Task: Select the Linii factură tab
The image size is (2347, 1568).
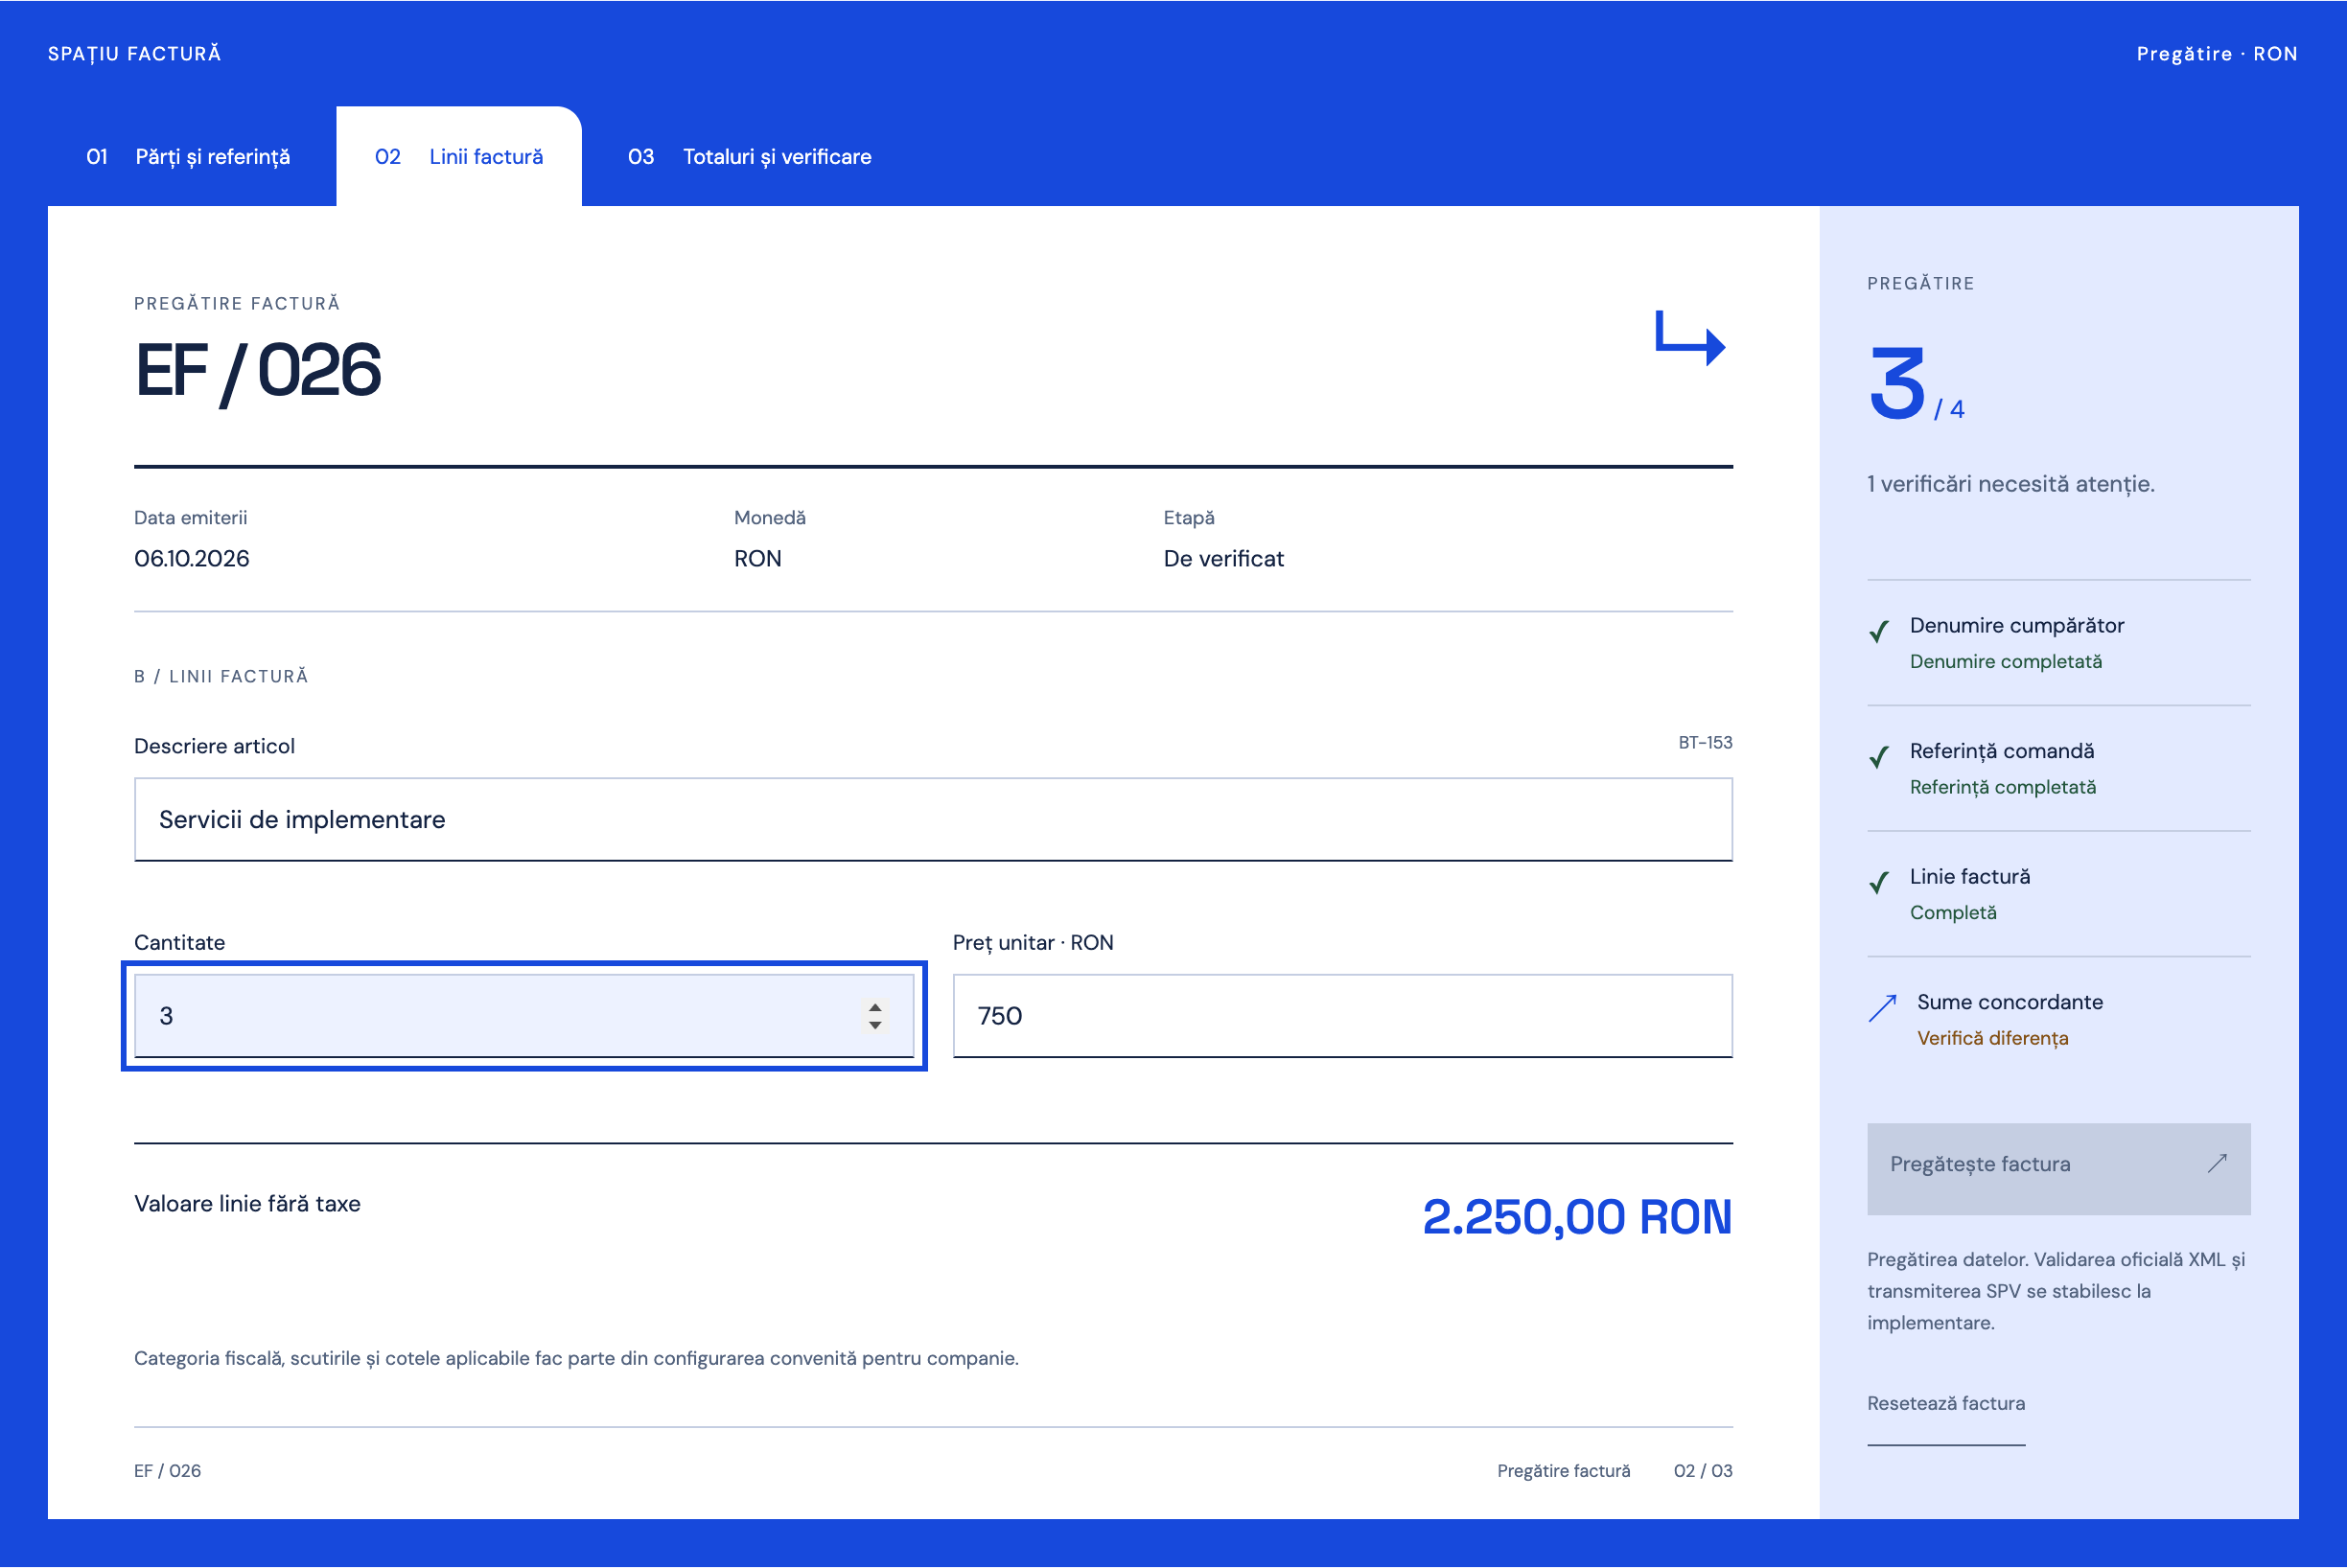Action: tap(459, 157)
